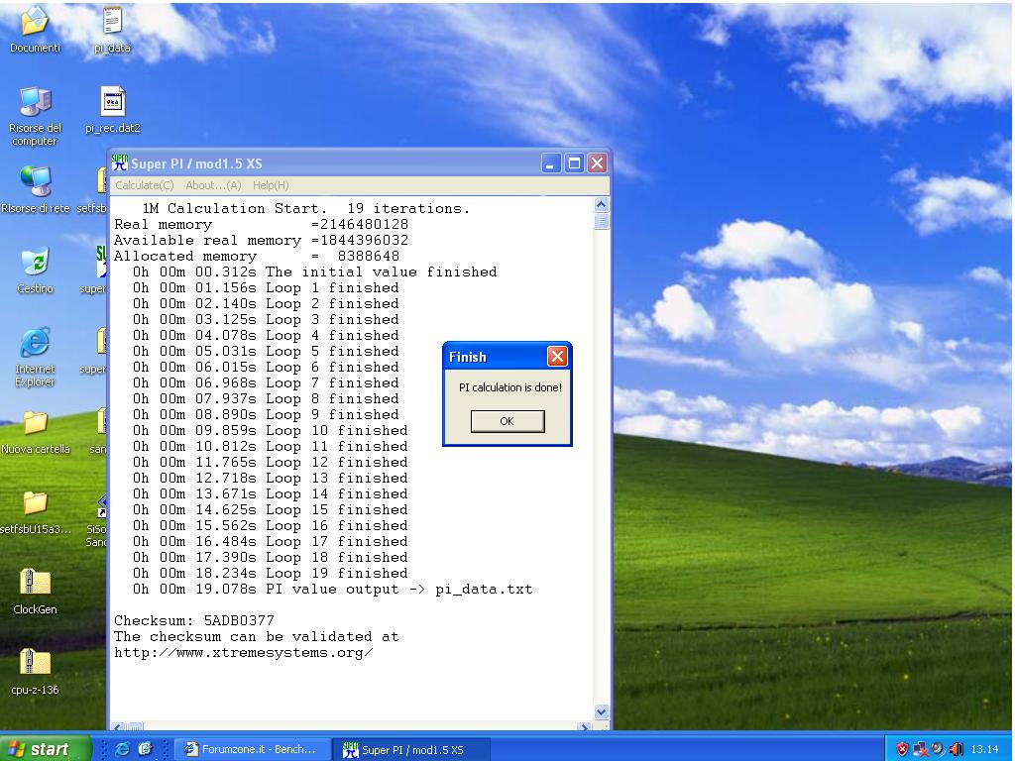
Task: Open the cpu-z-136 archive icon
Action: (x=35, y=664)
